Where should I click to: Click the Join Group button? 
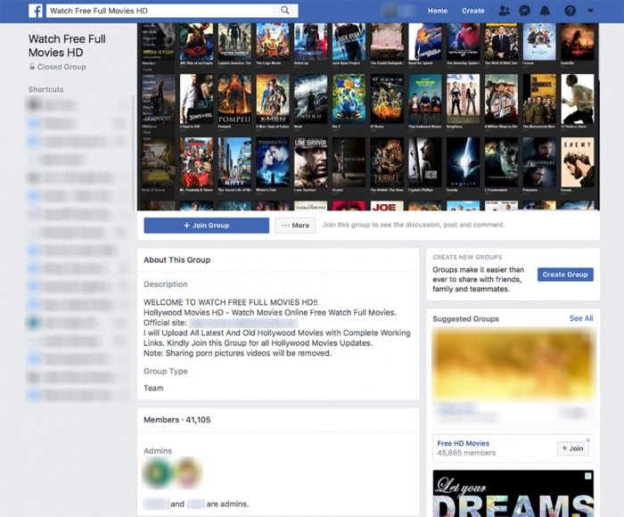[x=206, y=226]
